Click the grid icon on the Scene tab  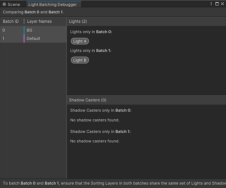[4, 4]
